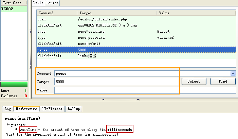Click the Command column header
238x139 pixels.
tap(57, 13)
